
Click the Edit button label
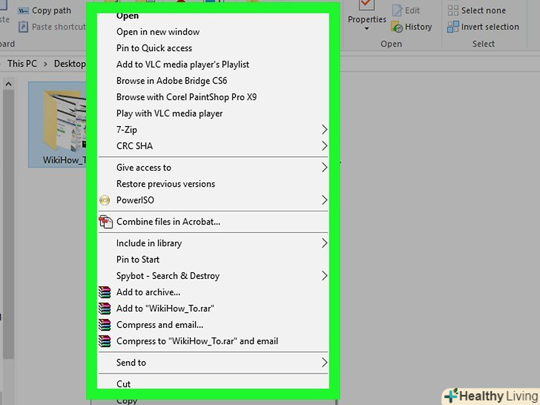click(412, 10)
